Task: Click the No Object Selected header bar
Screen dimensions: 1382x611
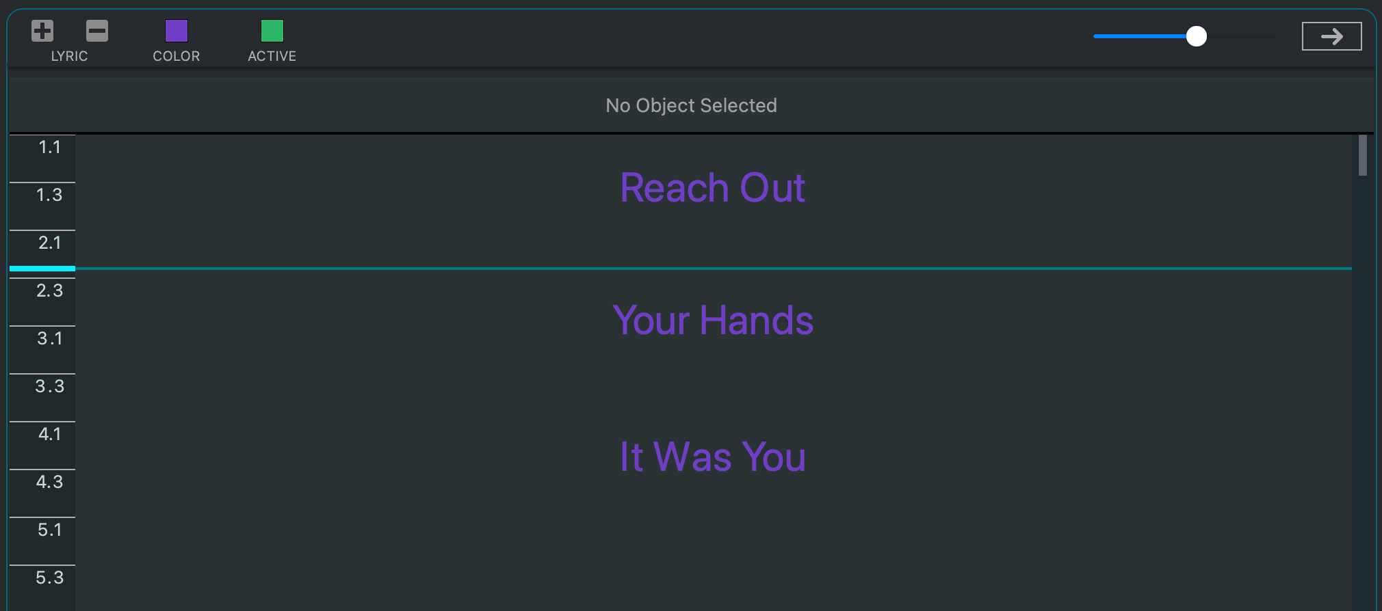Action: (691, 105)
